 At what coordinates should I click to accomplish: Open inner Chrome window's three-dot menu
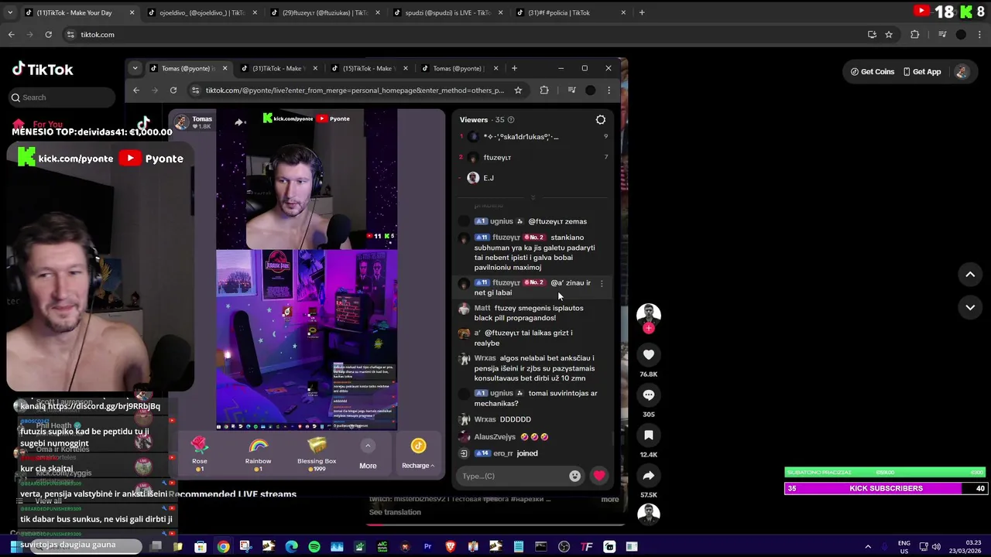609,91
